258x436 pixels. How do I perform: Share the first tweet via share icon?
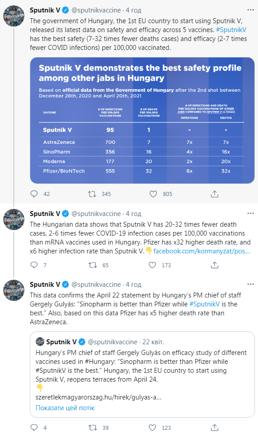pos(214,194)
